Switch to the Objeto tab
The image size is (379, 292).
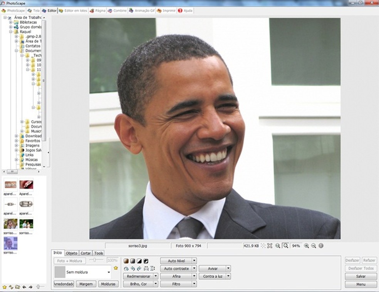coord(72,253)
